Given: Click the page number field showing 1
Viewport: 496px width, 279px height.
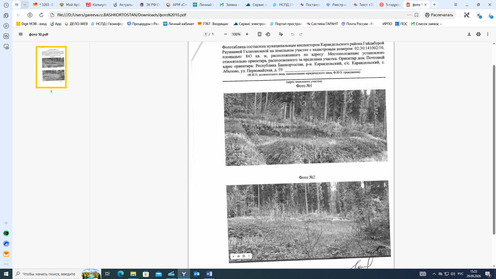Looking at the screenshot, I should pyautogui.click(x=206, y=34).
